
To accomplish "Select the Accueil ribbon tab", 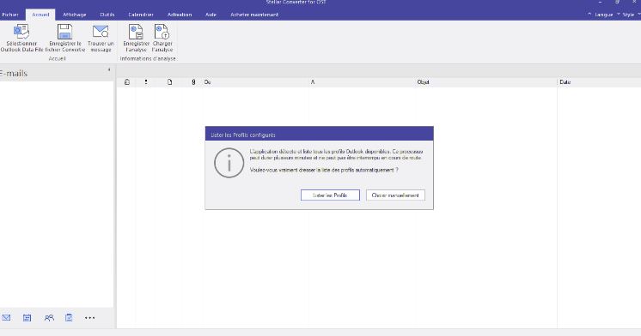I will click(x=40, y=15).
